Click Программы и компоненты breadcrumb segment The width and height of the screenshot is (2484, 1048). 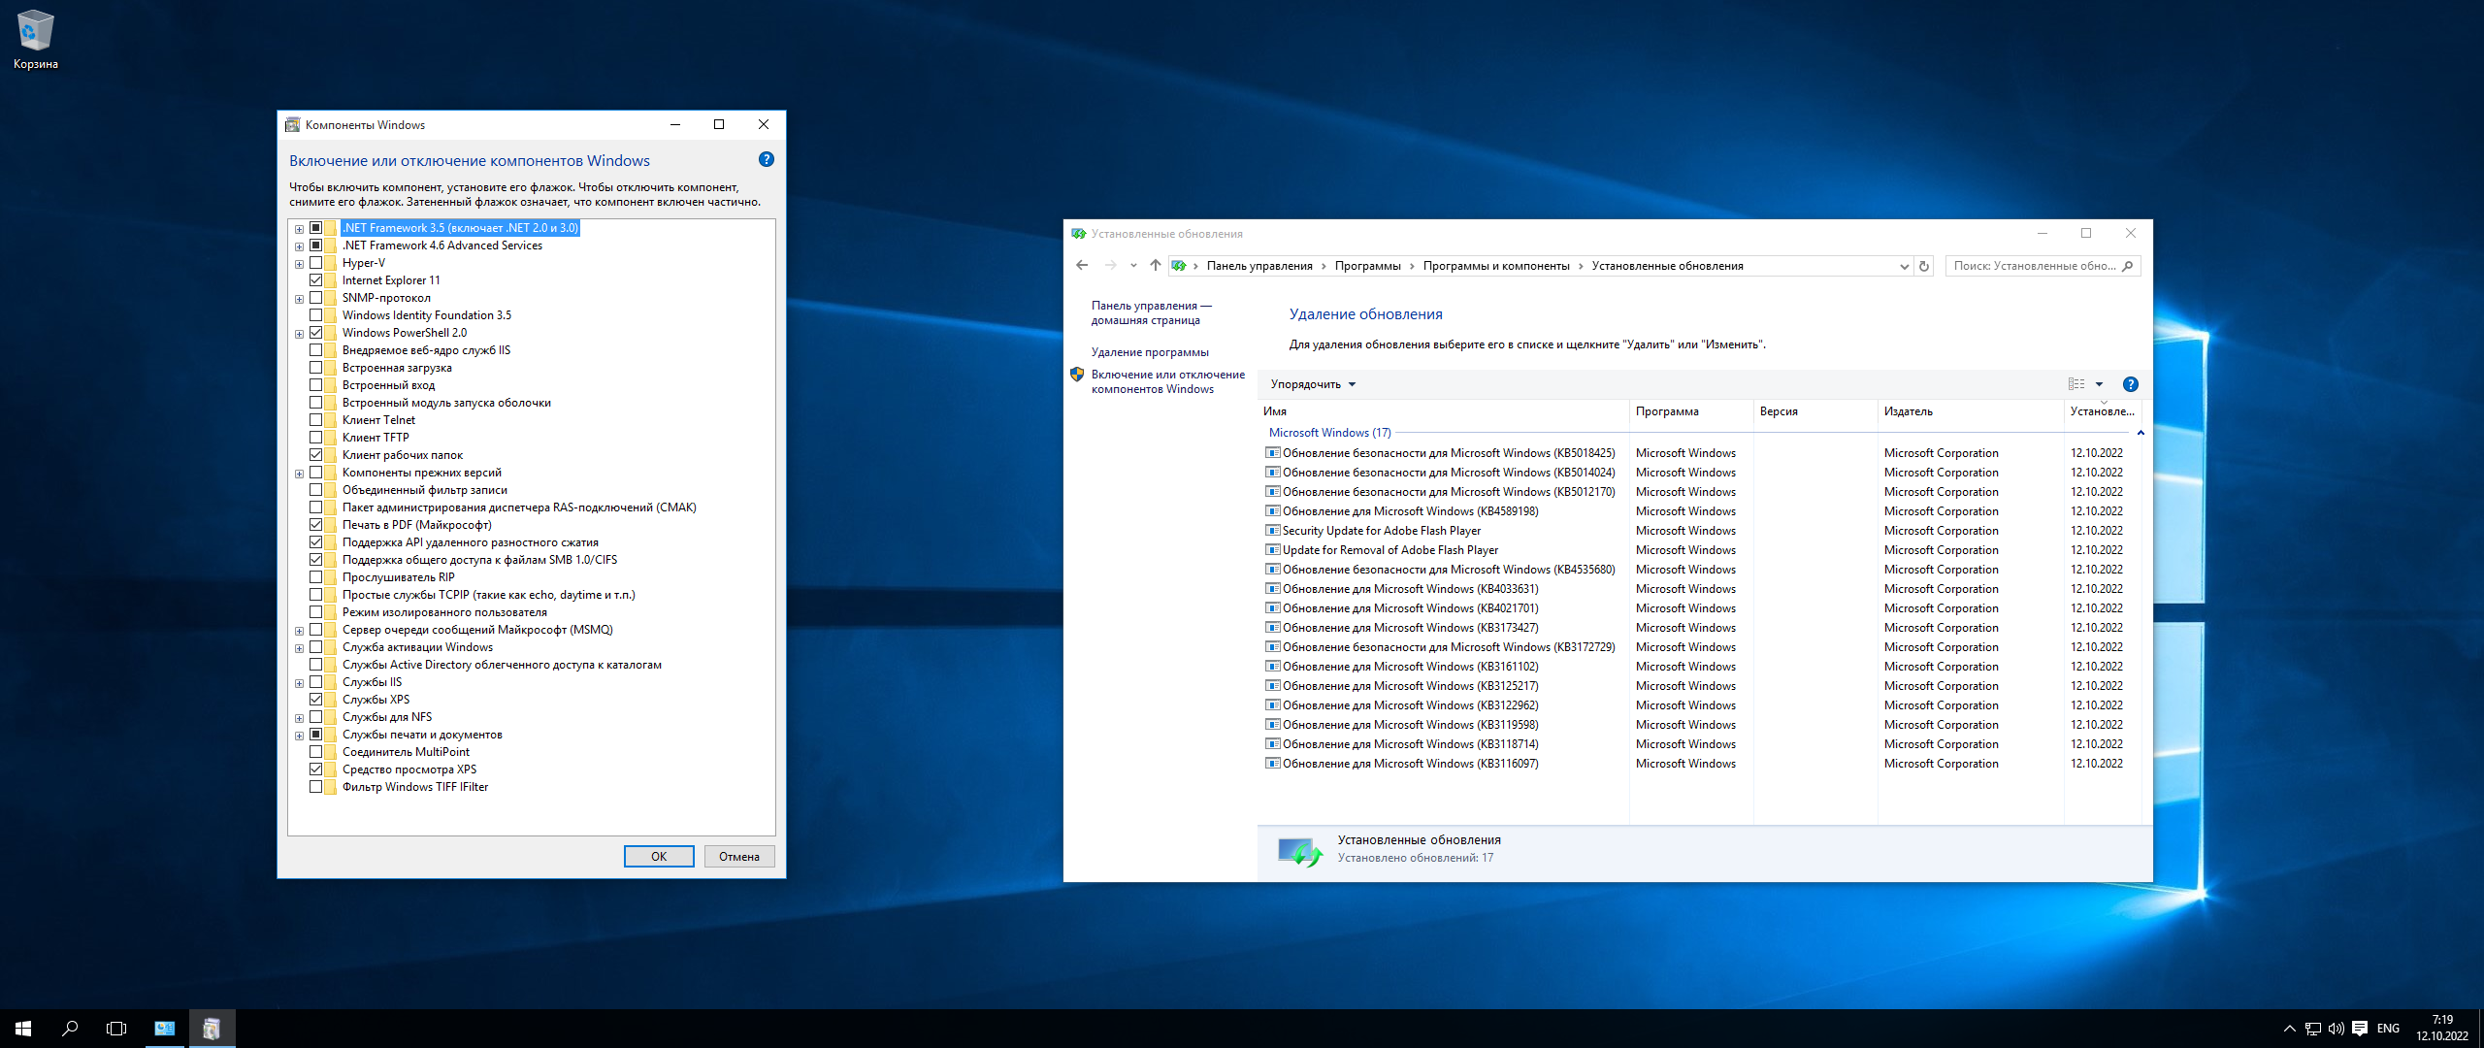click(x=1495, y=266)
